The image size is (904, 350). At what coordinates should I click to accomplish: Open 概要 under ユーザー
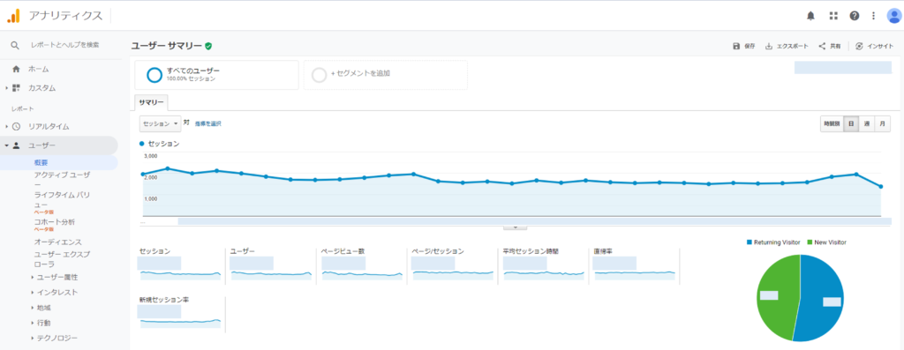(x=41, y=163)
